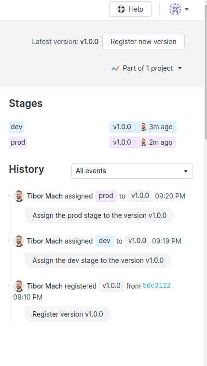
Task: Click Tibor Mach avatar on dev assignment event
Action: (19, 241)
